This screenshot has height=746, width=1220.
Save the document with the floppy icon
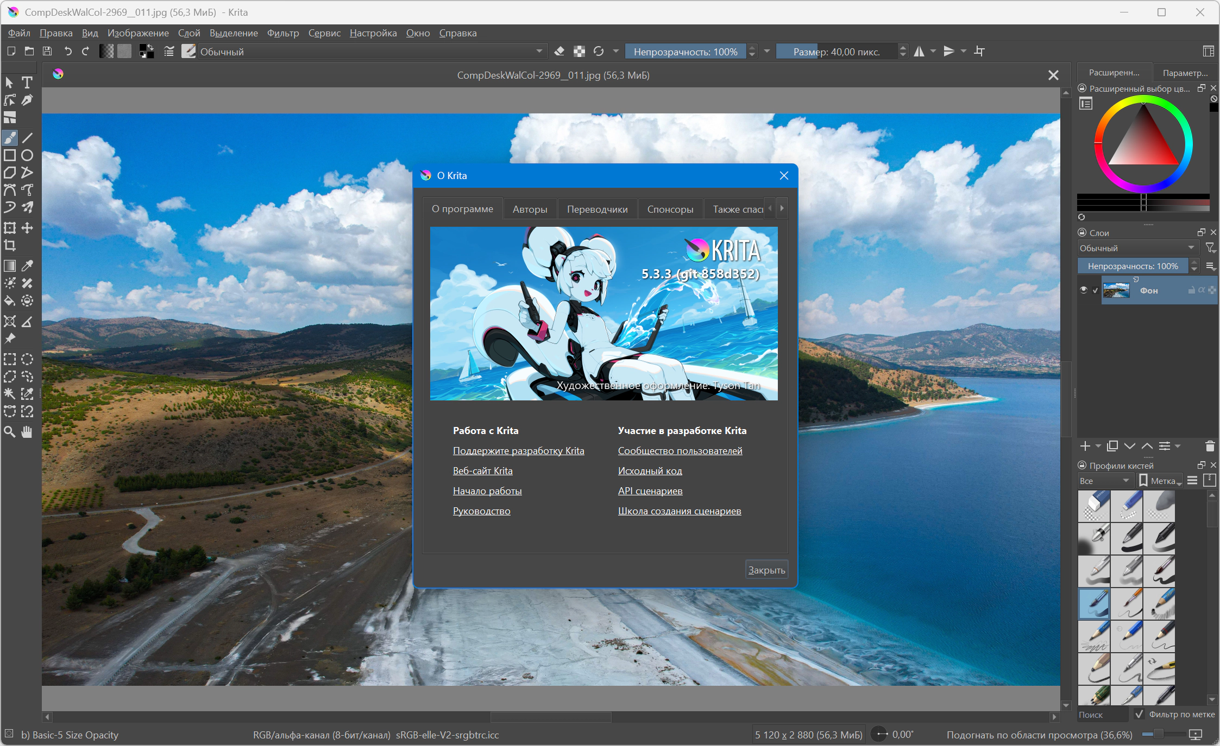(47, 51)
